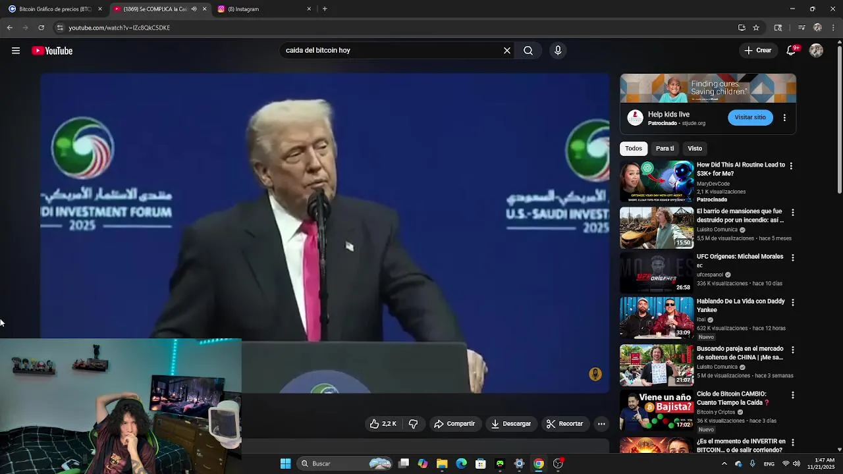This screenshot has width=843, height=474.
Task: Show hidden system tray icons
Action: pyautogui.click(x=724, y=463)
